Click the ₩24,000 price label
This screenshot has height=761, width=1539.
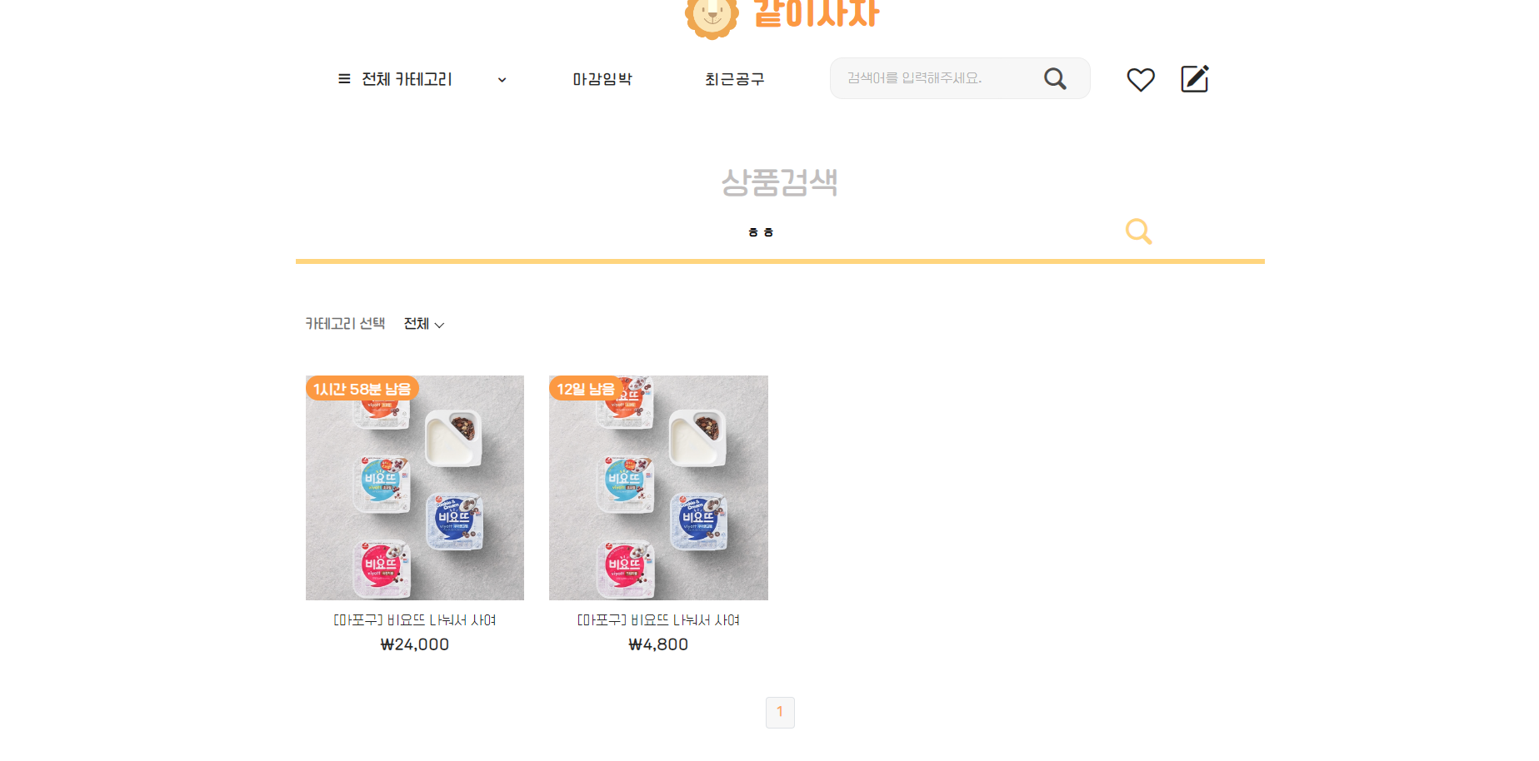[x=415, y=644]
